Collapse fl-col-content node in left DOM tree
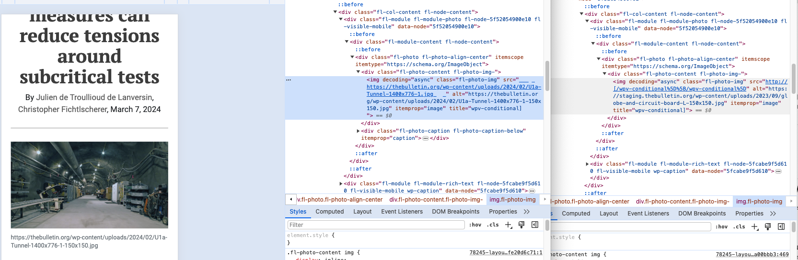Screen dimensions: 798x260 335,12
